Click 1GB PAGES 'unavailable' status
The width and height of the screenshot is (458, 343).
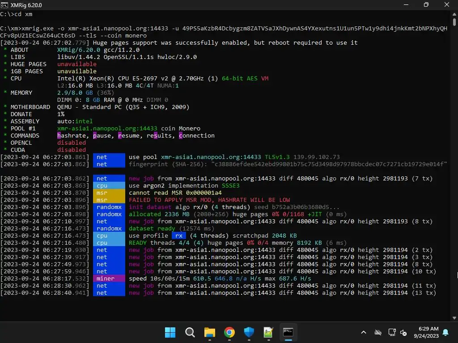pyautogui.click(x=77, y=71)
